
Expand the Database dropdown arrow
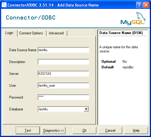coord(86,109)
